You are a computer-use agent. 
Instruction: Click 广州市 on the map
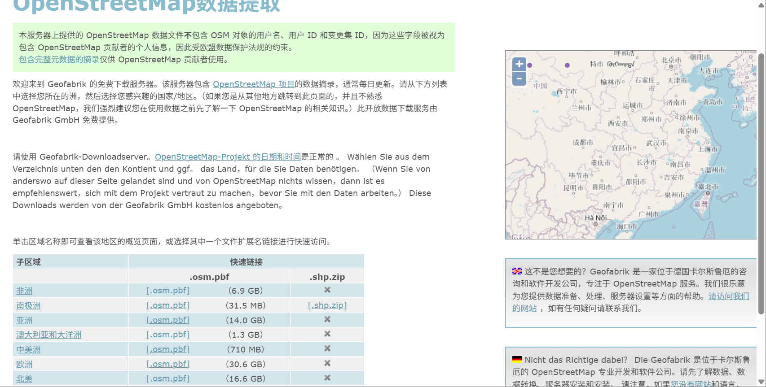(649, 214)
